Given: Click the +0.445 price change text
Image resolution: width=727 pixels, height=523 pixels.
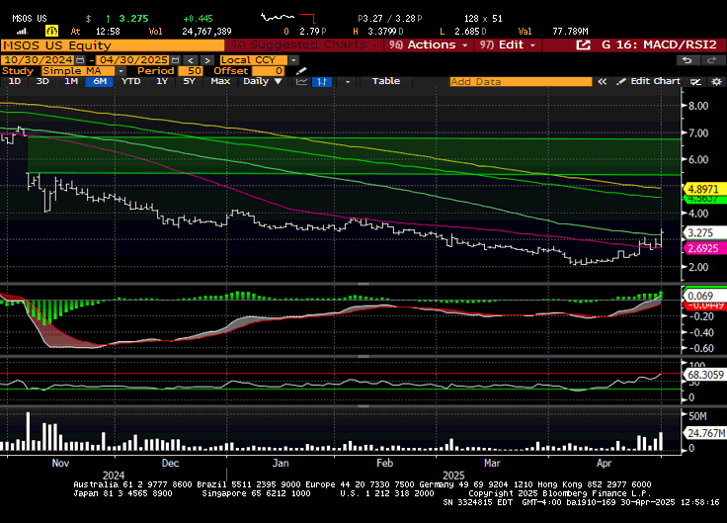Looking at the screenshot, I should point(198,19).
